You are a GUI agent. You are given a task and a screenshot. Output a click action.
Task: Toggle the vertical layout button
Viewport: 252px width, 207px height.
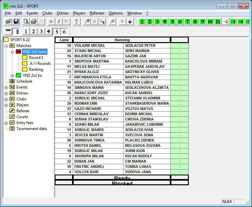coord(17,32)
